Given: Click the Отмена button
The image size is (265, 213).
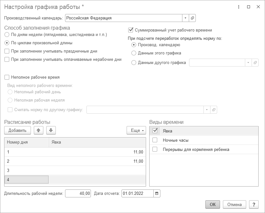Looking at the screenshot, I should 234,204.
